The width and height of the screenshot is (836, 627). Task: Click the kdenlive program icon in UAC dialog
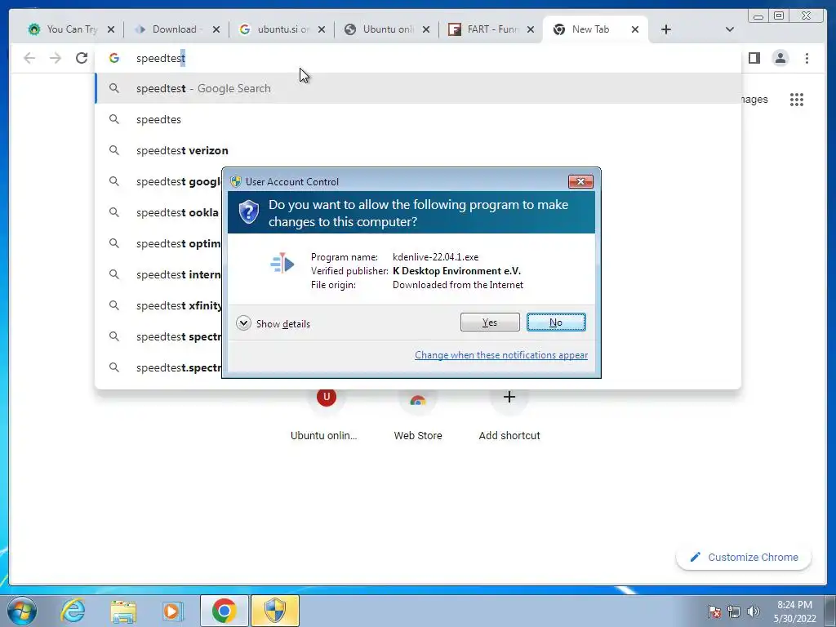(282, 264)
